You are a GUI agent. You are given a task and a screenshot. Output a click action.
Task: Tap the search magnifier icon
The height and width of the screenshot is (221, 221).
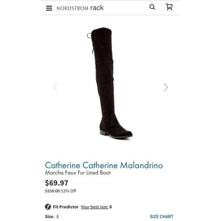tap(152, 7)
